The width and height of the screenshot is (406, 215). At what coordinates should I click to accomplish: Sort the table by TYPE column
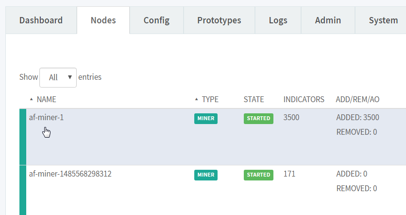pyautogui.click(x=210, y=99)
